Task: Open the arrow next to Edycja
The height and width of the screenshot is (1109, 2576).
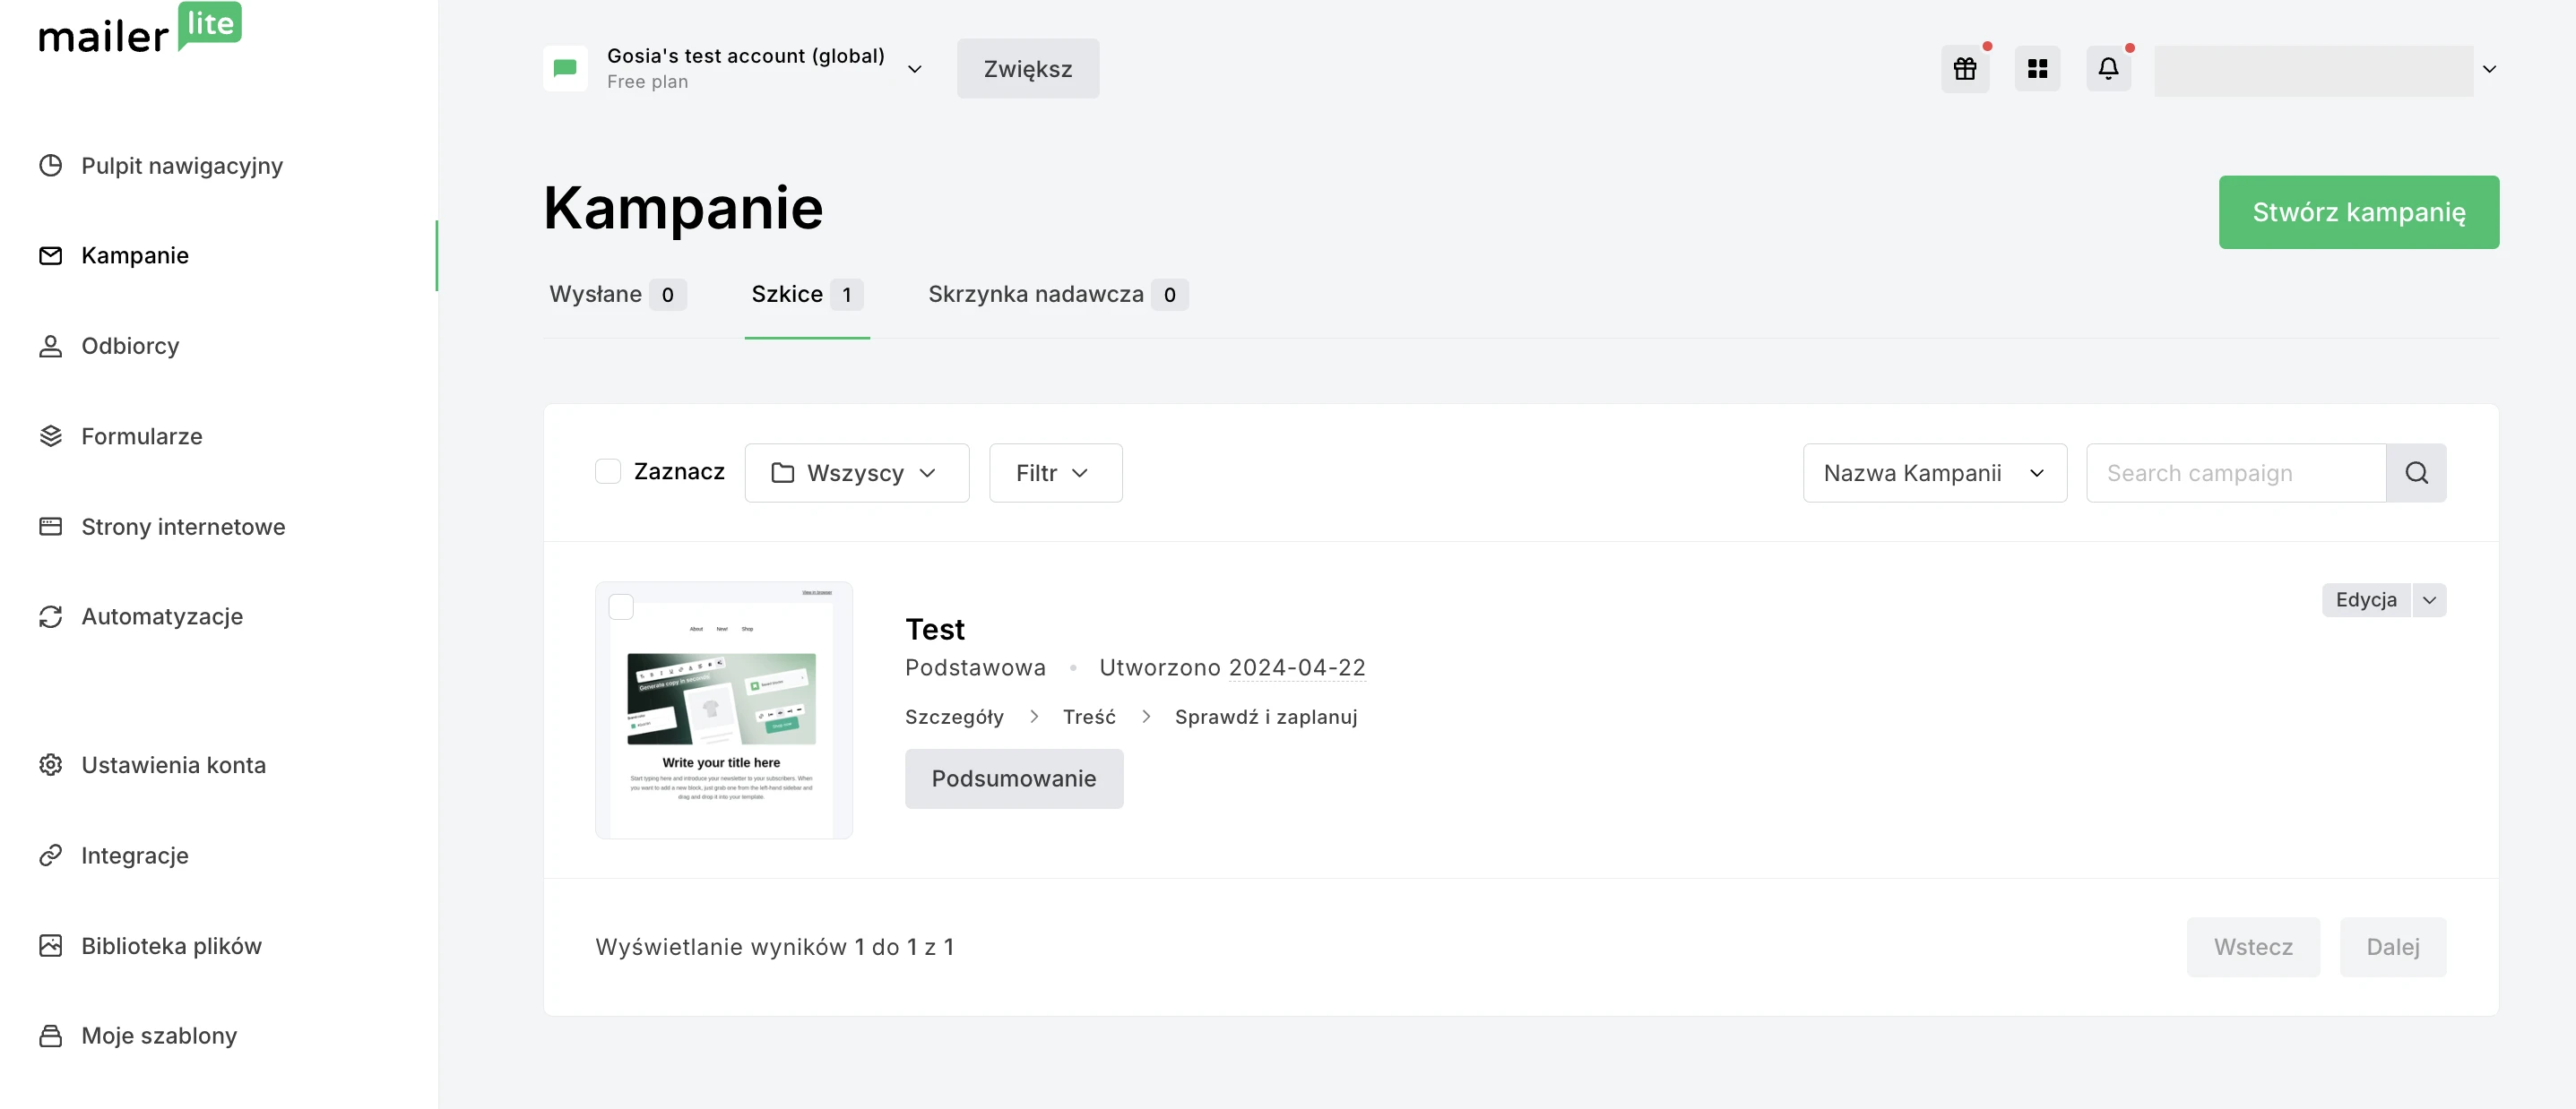Action: [x=2429, y=599]
